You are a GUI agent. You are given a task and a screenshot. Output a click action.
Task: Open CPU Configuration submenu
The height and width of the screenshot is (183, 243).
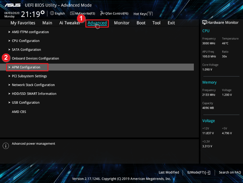[26, 41]
